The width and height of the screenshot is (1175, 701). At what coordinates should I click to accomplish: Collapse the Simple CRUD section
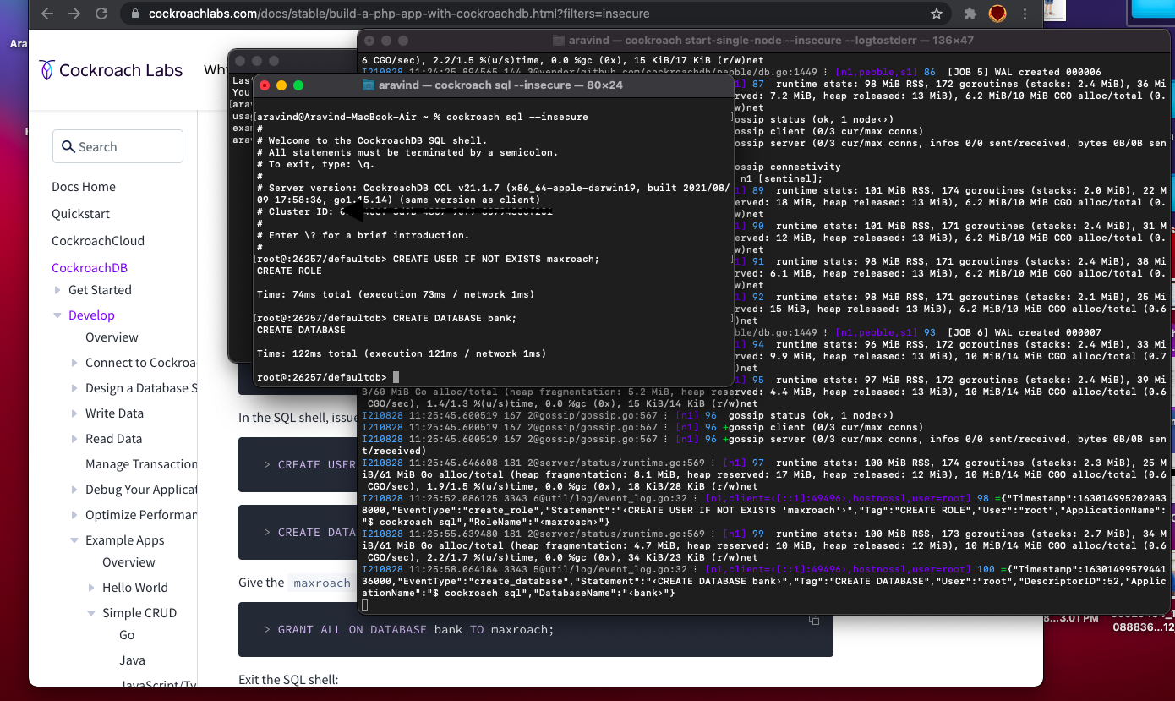click(x=91, y=612)
